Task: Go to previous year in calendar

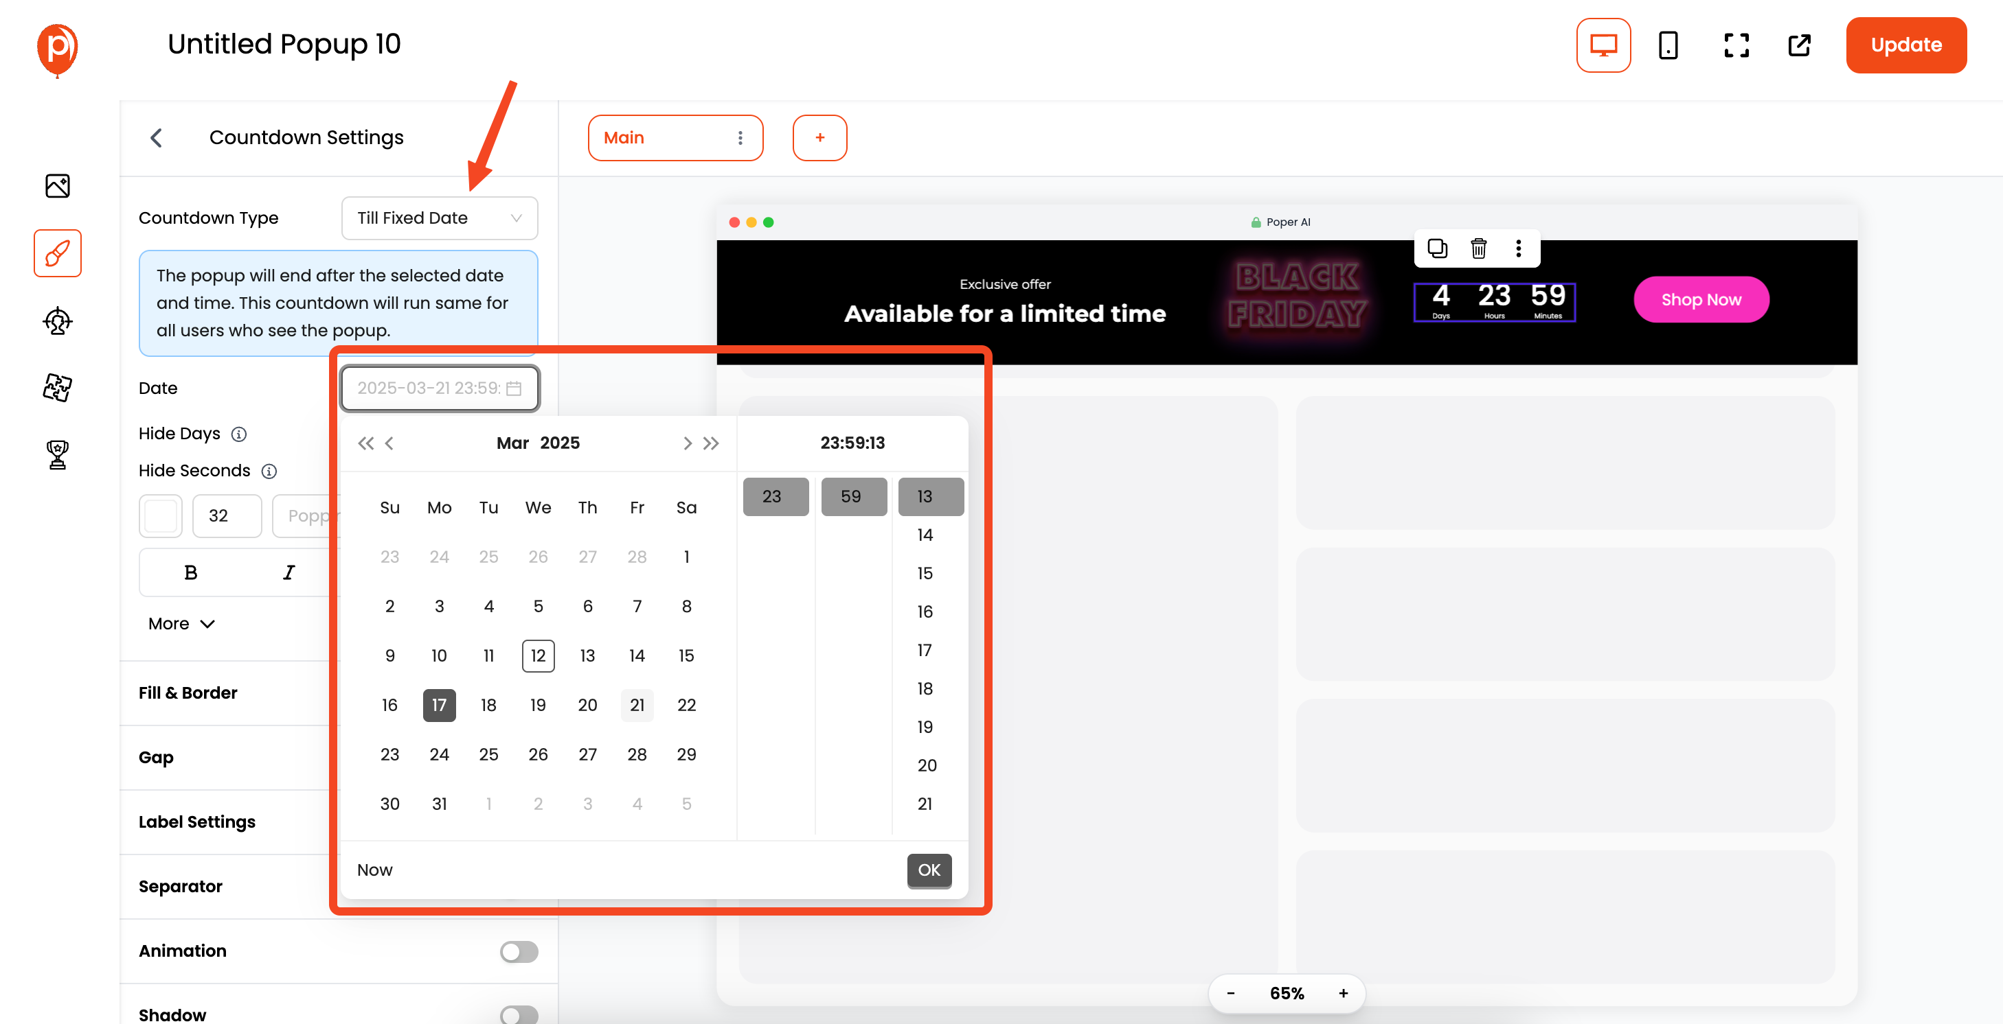Action: [365, 443]
